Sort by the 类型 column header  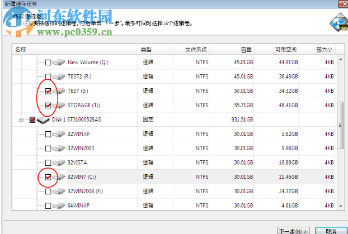156,49
